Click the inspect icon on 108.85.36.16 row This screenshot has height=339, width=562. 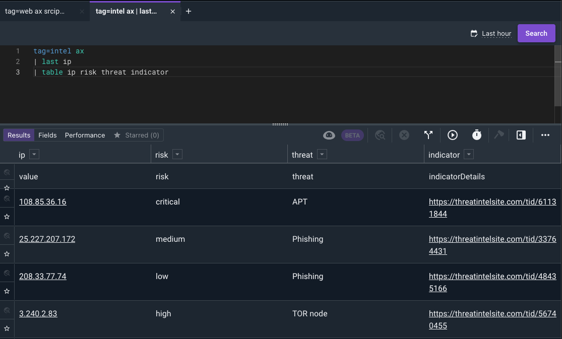pos(7,198)
